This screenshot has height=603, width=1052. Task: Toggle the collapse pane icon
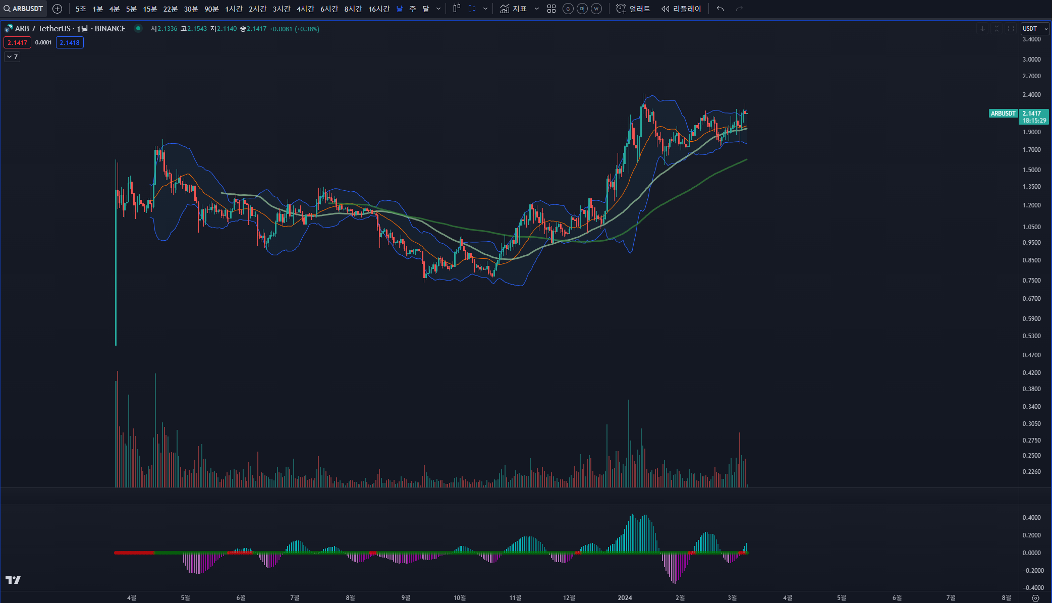(x=996, y=29)
